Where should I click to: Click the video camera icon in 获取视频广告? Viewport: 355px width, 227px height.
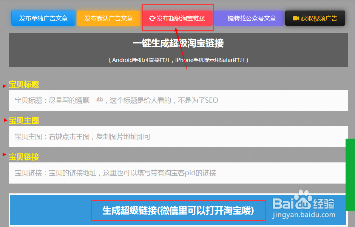[x=296, y=19]
